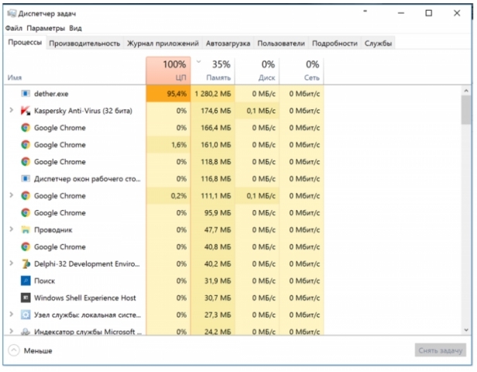Open the Подробности tab
Screen dimensions: 477x372
pos(335,43)
